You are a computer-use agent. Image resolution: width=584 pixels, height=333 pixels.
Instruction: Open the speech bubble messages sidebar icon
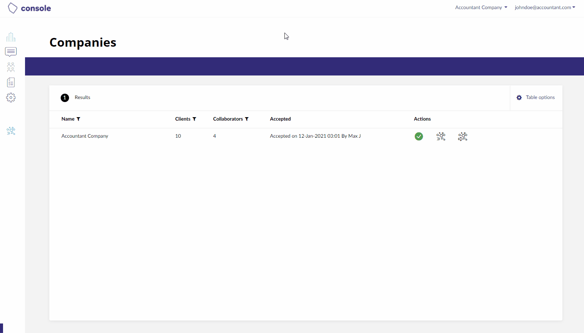coord(11,52)
